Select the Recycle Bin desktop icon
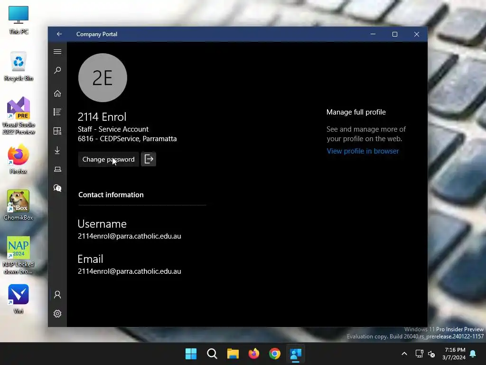 pos(19,66)
